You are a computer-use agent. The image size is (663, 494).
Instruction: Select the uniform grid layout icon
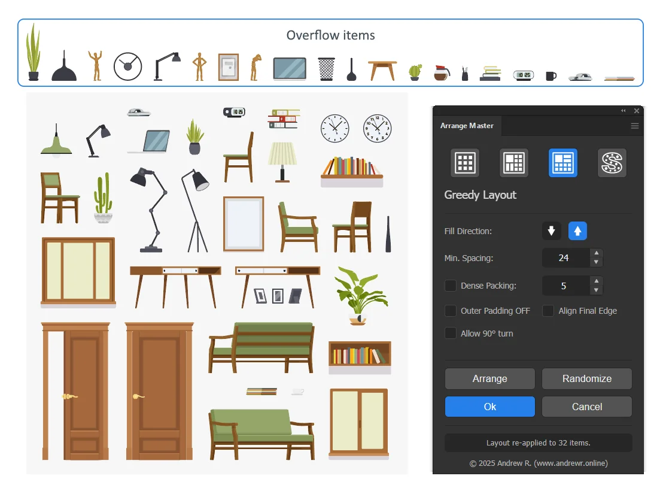coord(465,163)
